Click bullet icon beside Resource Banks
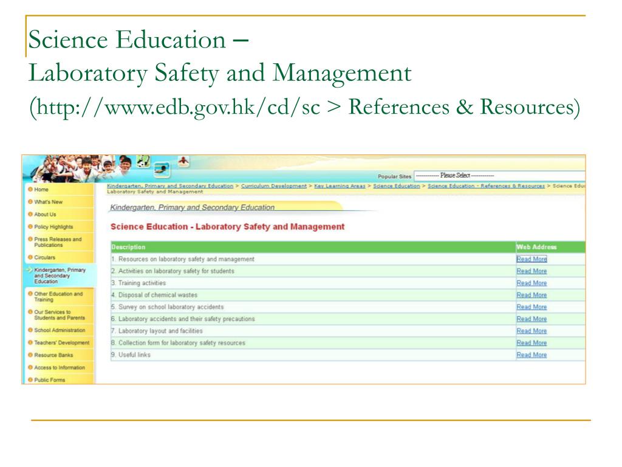The width and height of the screenshot is (622, 467). point(30,355)
